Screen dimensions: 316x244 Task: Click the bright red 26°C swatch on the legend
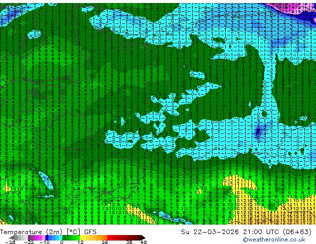point(109,238)
